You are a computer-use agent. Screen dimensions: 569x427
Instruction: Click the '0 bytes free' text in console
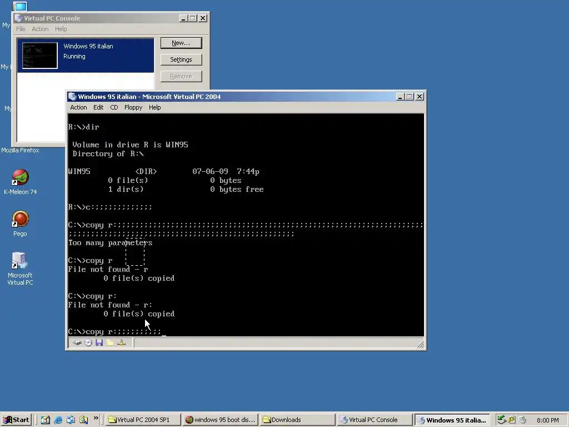[x=237, y=189]
